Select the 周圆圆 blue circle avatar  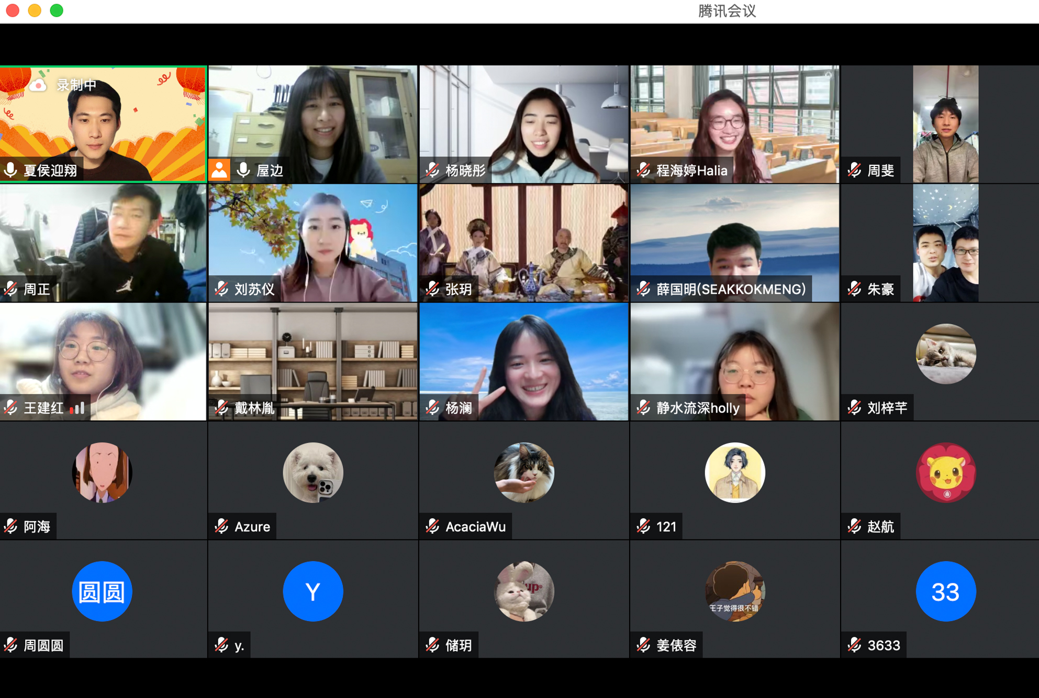[x=102, y=591]
